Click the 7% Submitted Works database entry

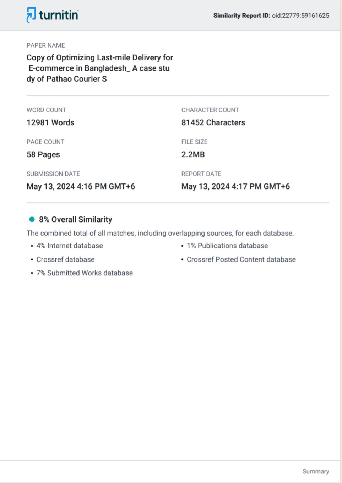(x=85, y=273)
